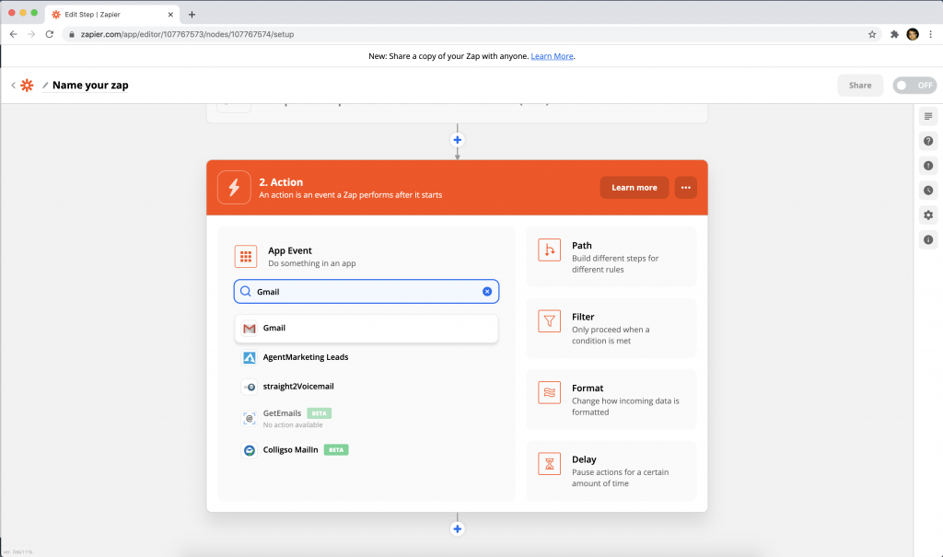Click the Delay hourglass icon
Screen dimensions: 943x557
[549, 464]
